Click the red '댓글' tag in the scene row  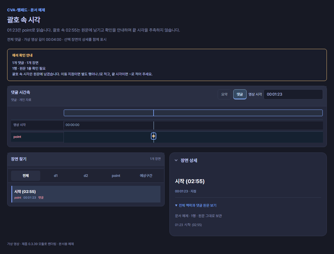(41, 198)
